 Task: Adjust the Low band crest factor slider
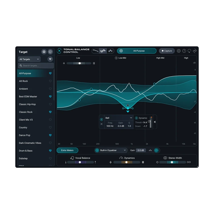79,63
